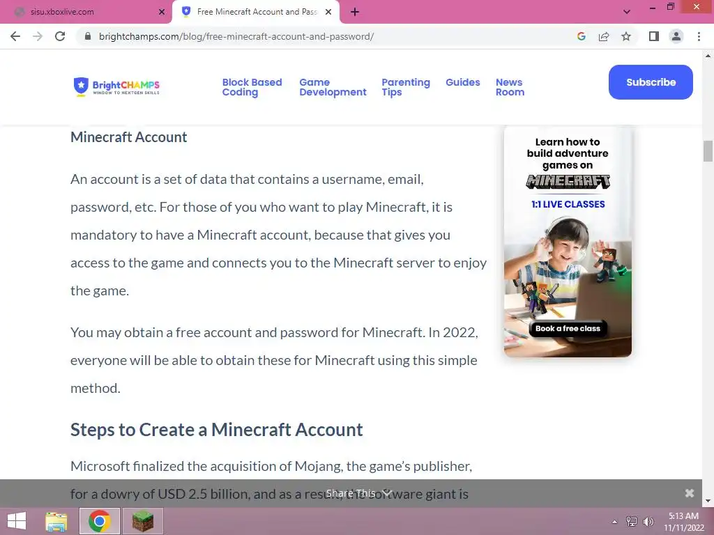Expand the Share This bar

[358, 493]
